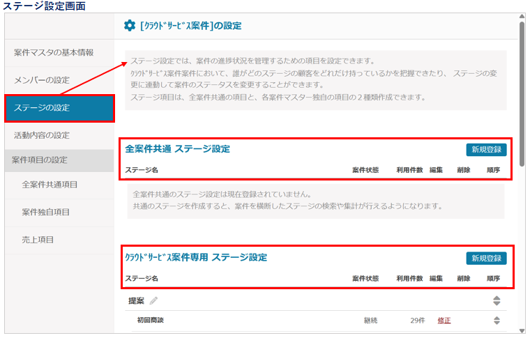Open 売上項目 submenu item
The width and height of the screenshot is (530, 338).
pyautogui.click(x=59, y=240)
